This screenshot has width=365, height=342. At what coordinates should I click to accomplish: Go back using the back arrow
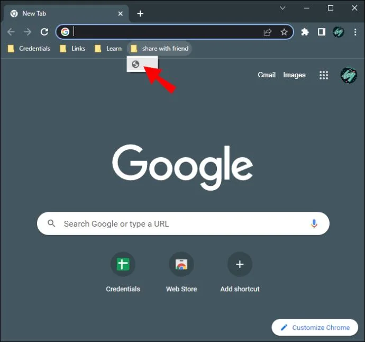point(11,32)
